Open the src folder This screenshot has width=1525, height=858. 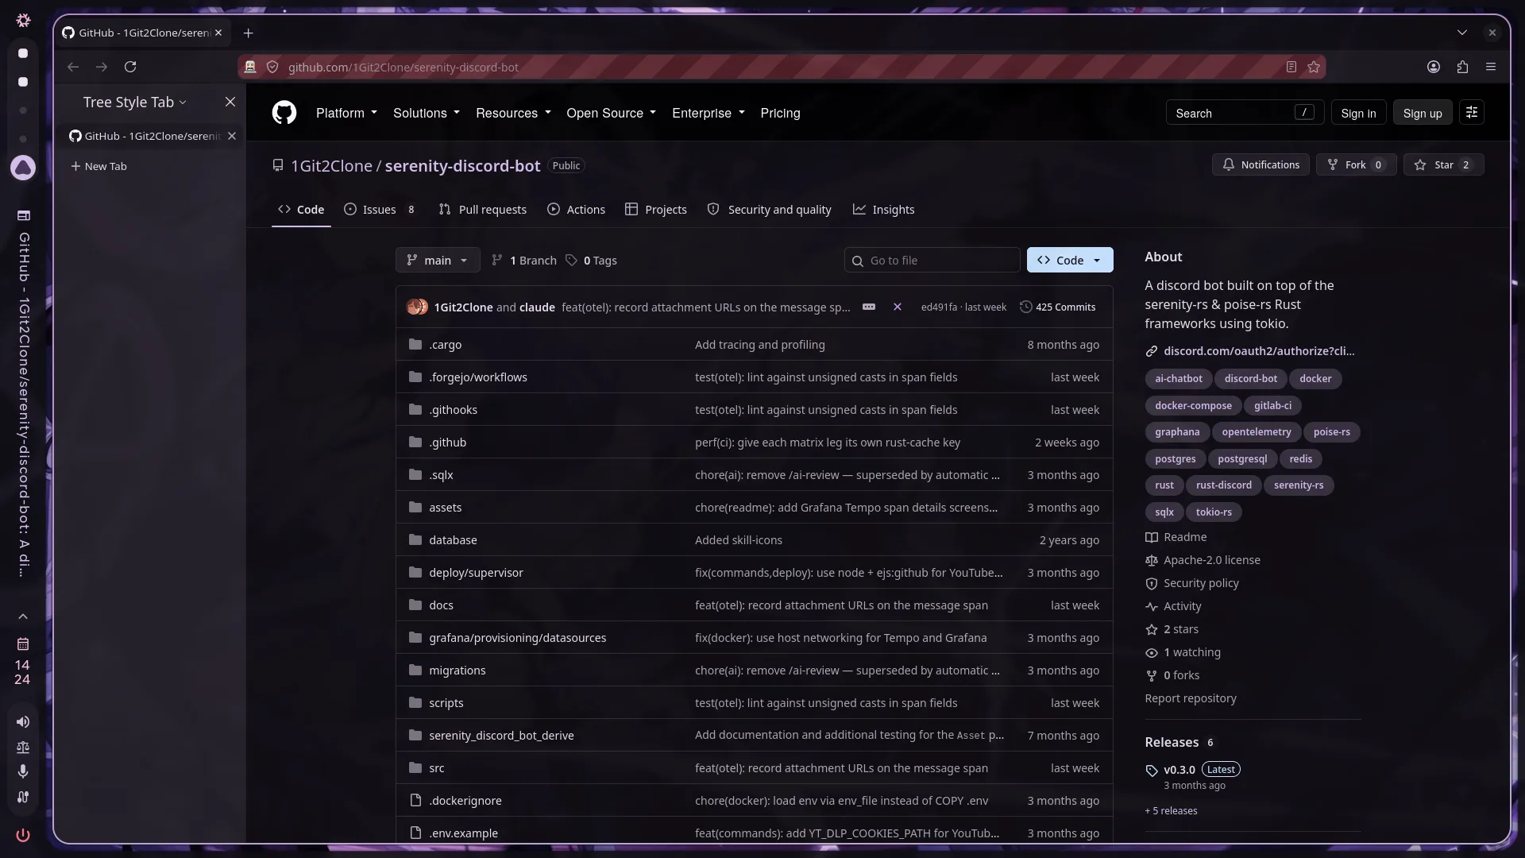[x=437, y=767]
